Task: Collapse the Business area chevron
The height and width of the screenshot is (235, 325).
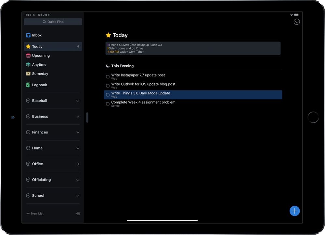Action: click(x=78, y=117)
